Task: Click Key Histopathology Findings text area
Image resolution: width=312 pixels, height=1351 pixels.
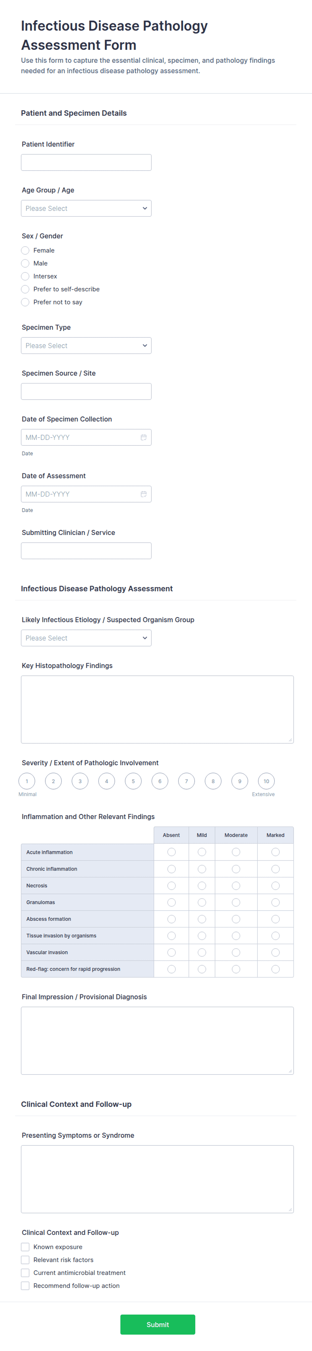Action: pyautogui.click(x=157, y=709)
